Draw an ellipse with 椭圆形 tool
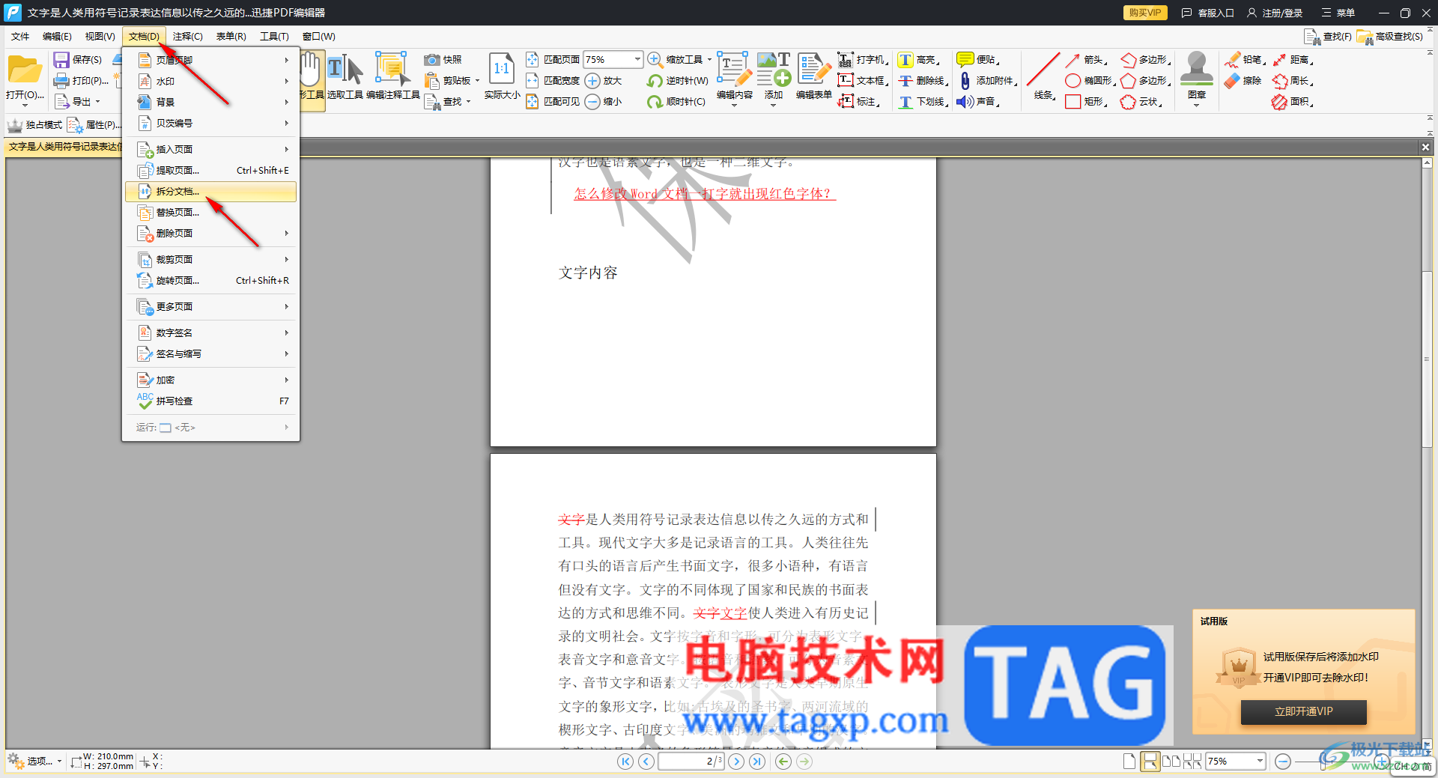 1090,81
